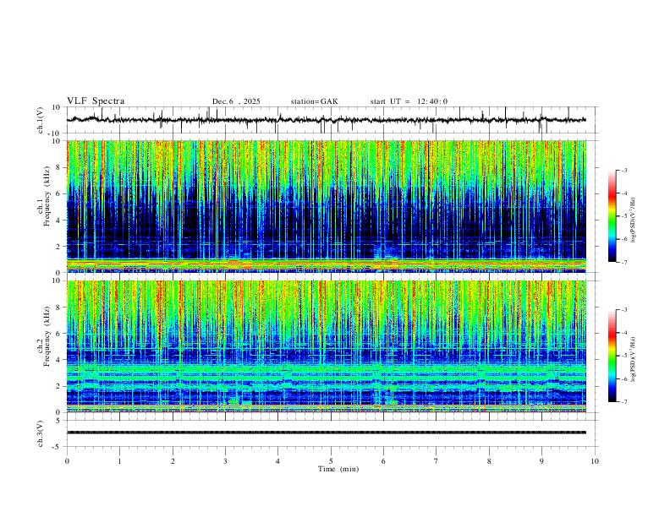Click the "station=GAK" header label

(314, 101)
